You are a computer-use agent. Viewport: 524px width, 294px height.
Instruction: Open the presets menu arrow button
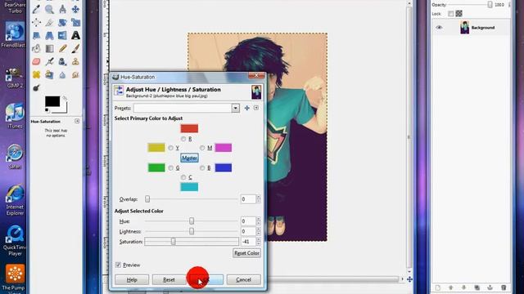click(256, 108)
